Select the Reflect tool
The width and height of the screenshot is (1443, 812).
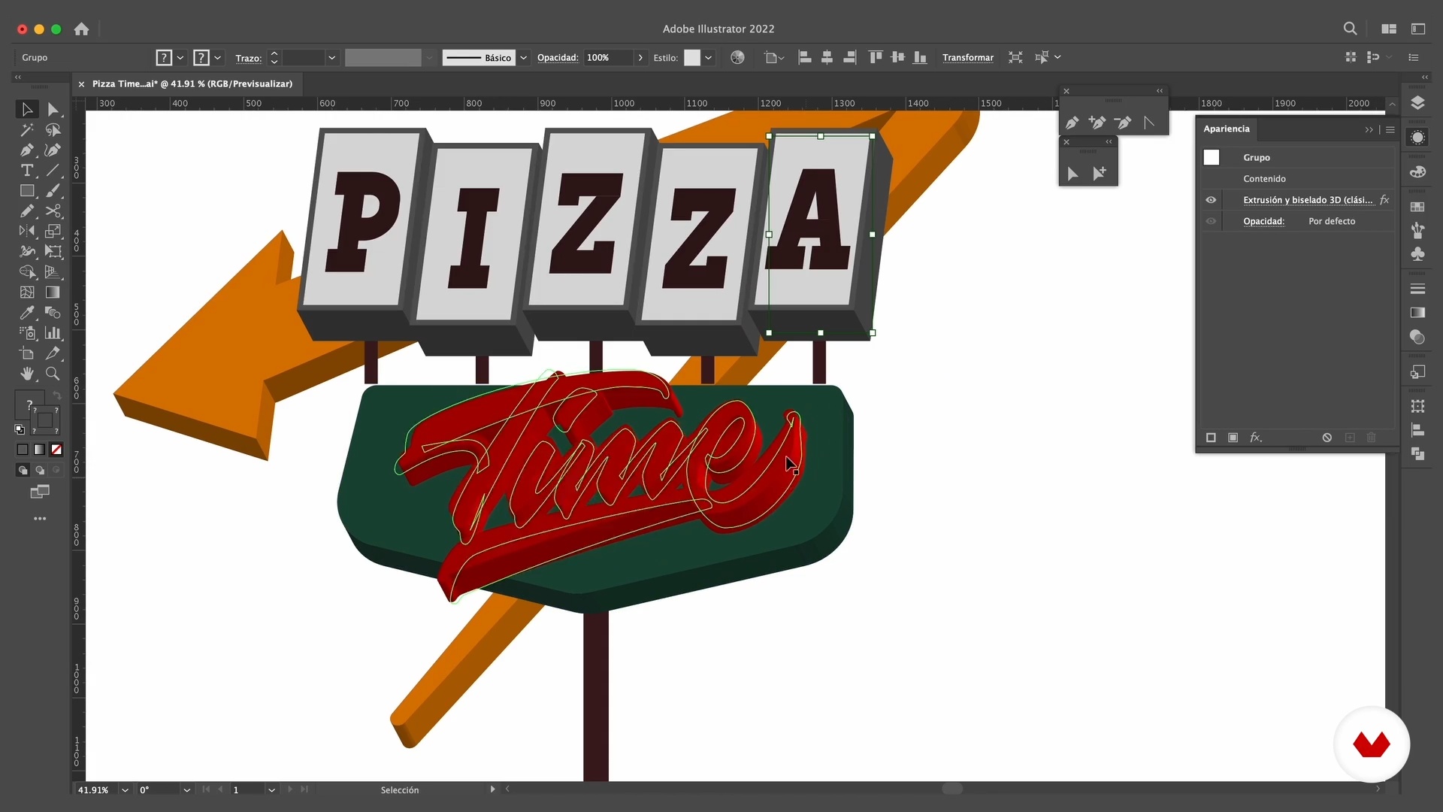27,232
